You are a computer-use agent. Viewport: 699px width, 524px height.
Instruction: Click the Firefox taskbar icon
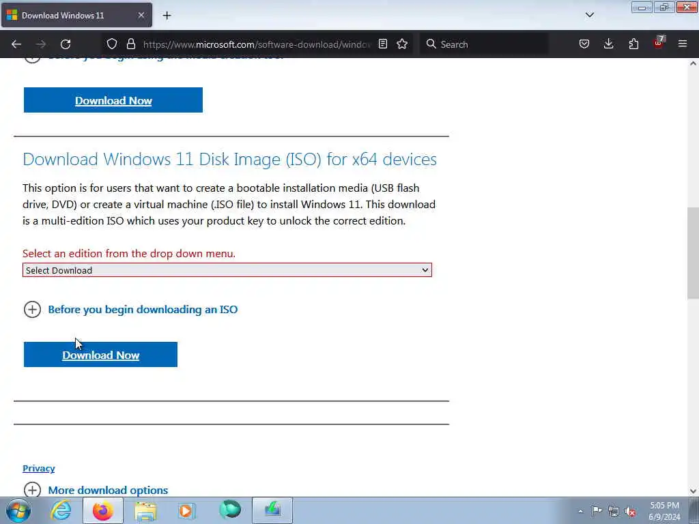click(x=103, y=510)
